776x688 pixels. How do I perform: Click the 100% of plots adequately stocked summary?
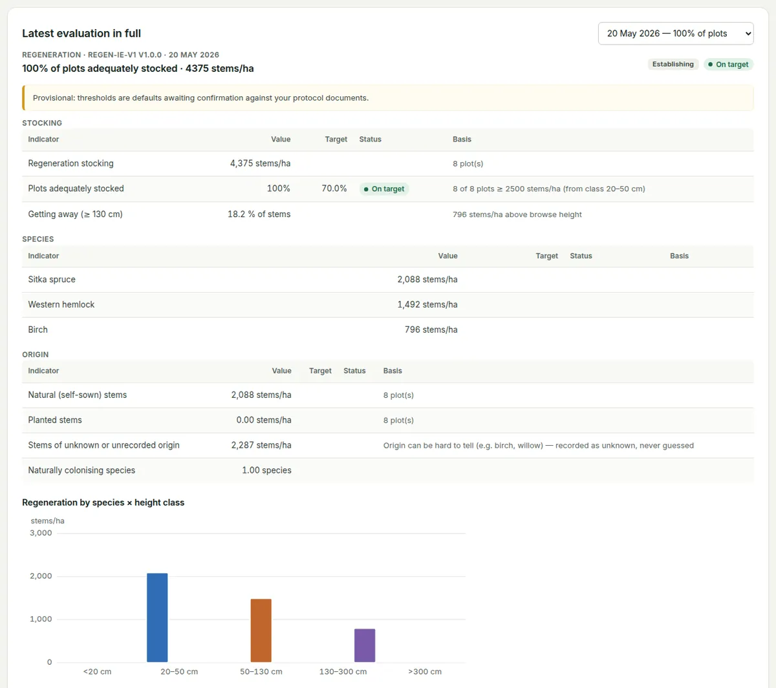[x=138, y=68]
